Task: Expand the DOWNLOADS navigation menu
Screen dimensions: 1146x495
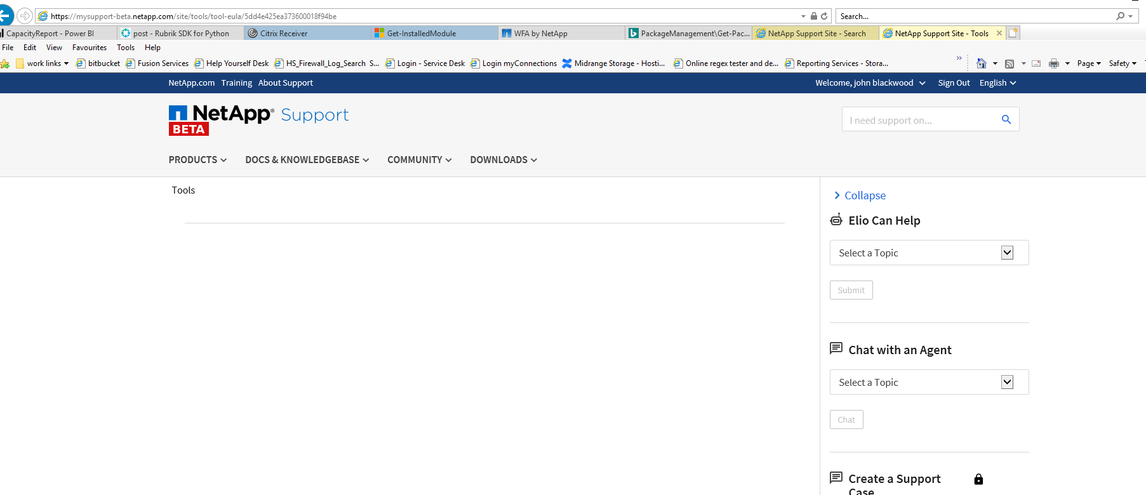Action: pyautogui.click(x=503, y=160)
